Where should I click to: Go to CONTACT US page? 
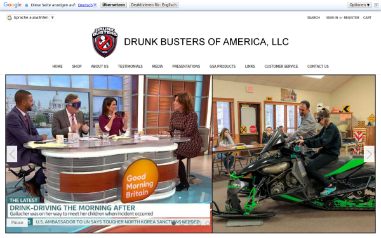click(318, 66)
